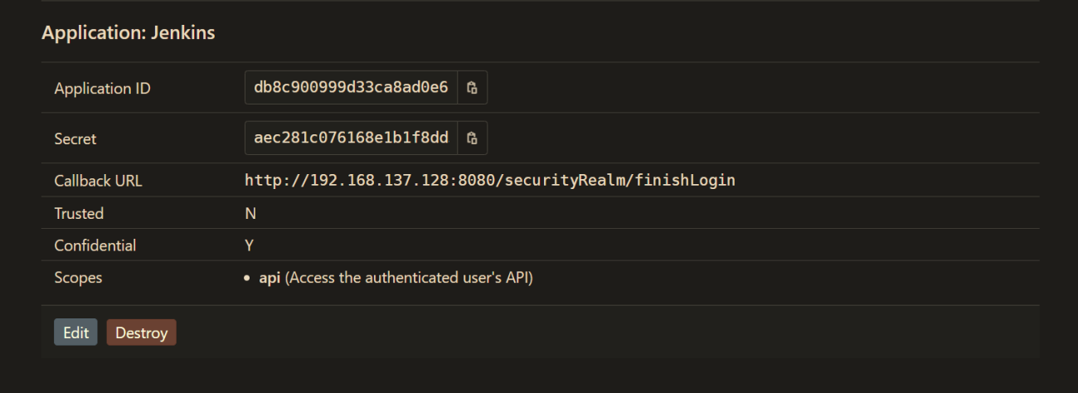Destroy the Jenkins application

point(141,332)
